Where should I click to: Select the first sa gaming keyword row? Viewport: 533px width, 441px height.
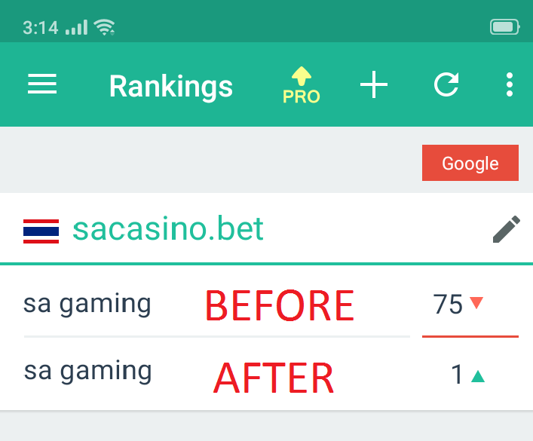[x=87, y=304]
